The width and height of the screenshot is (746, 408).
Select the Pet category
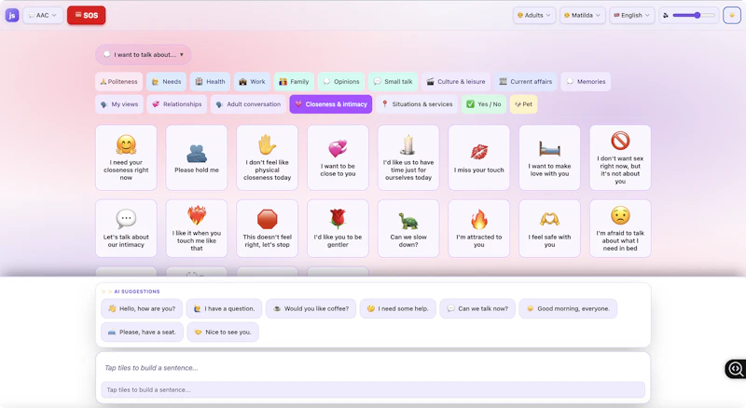point(524,104)
